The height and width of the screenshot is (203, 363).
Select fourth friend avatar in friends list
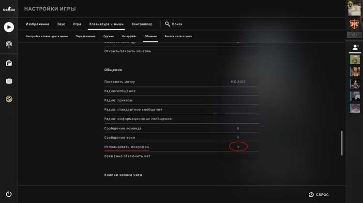tap(355, 96)
